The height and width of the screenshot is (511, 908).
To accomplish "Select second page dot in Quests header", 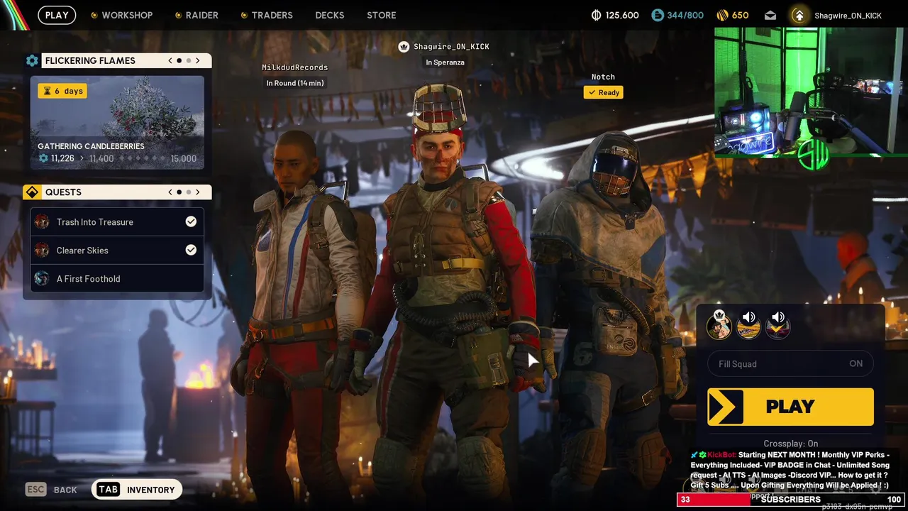I will tap(189, 192).
